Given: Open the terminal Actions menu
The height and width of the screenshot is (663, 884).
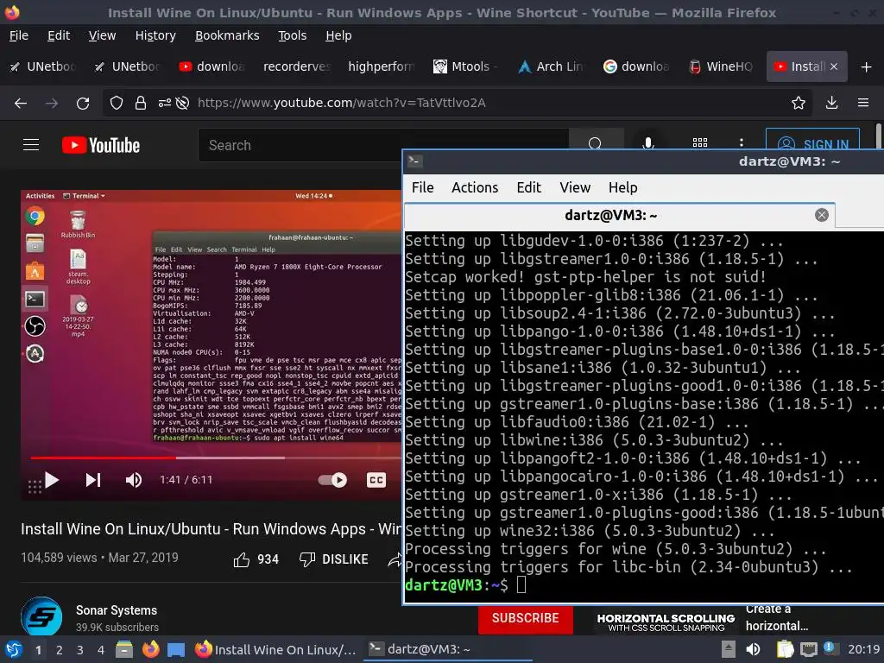Looking at the screenshot, I should click(475, 187).
